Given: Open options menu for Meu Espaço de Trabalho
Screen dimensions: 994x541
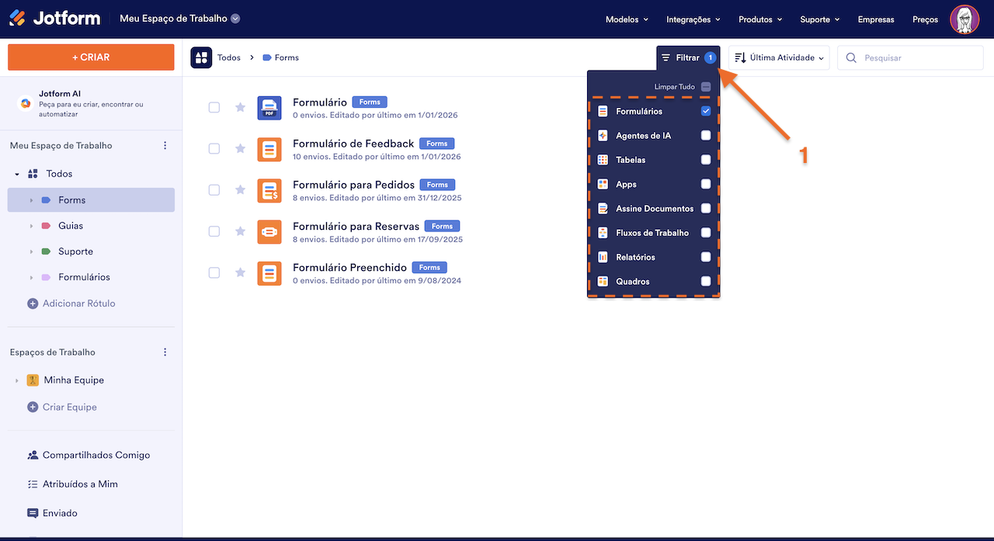Looking at the screenshot, I should [x=165, y=146].
